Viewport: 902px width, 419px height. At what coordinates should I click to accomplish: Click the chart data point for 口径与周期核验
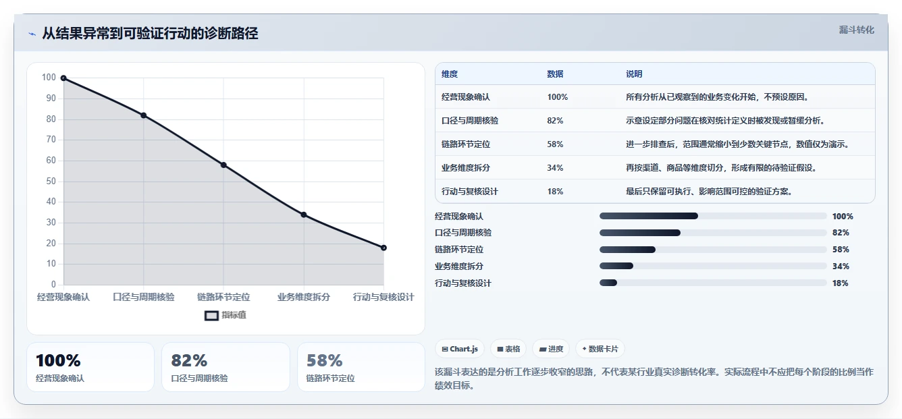point(143,115)
